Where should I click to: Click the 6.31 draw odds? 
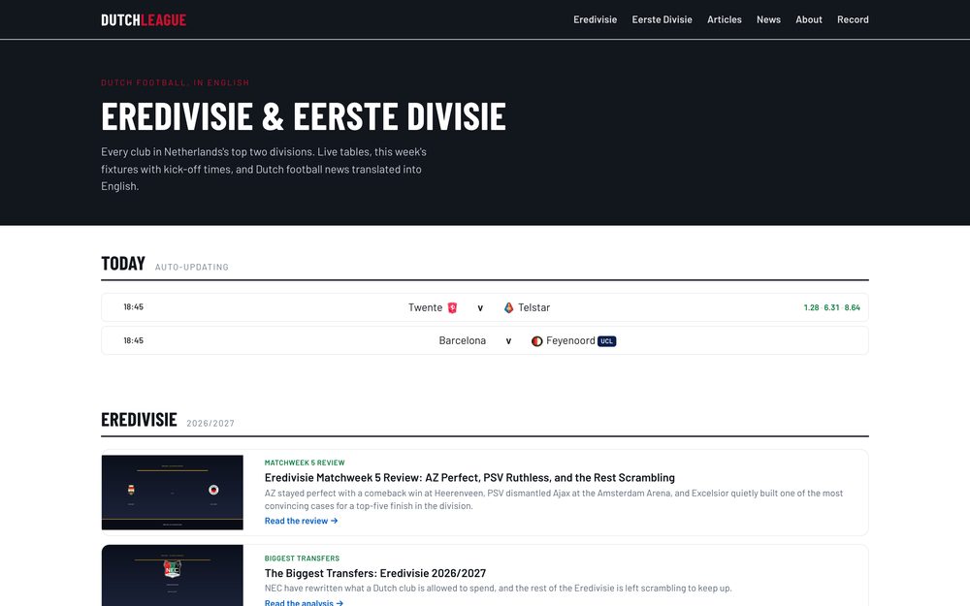(x=831, y=307)
